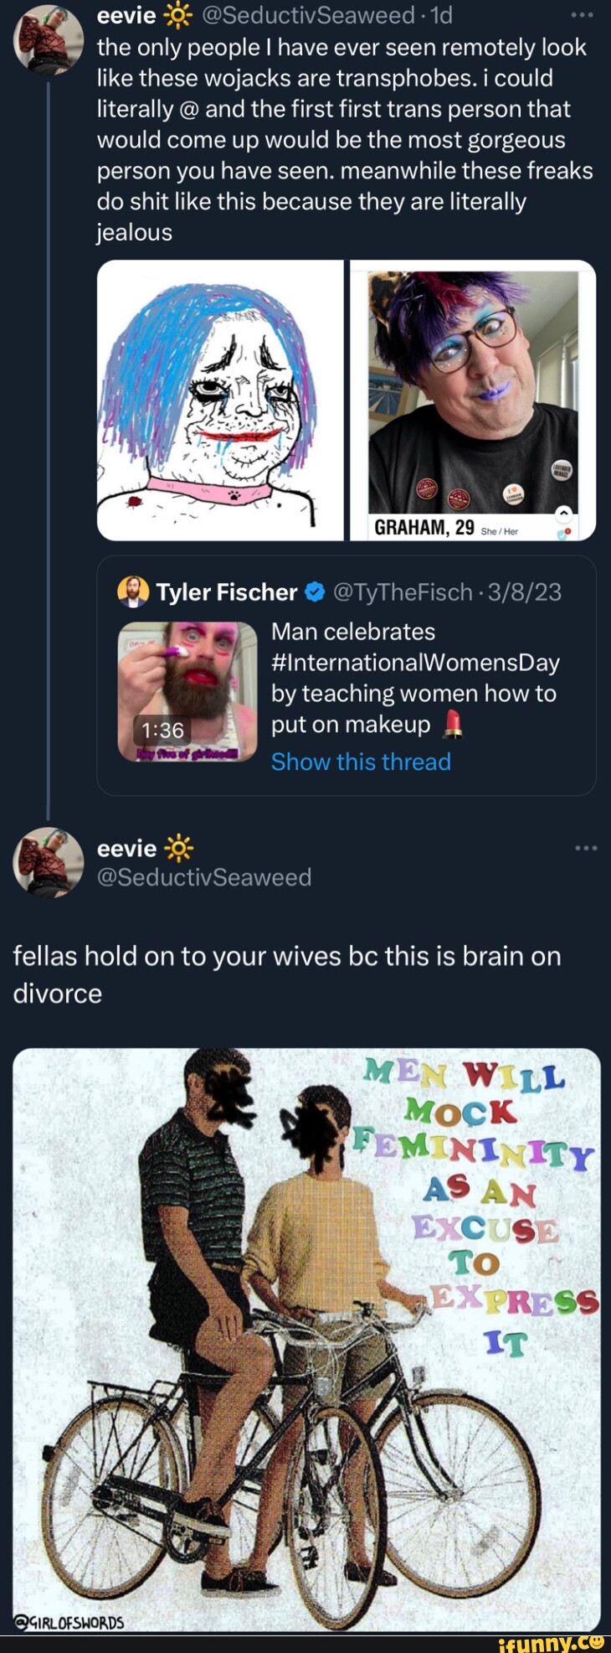Viewport: 611px width, 1653px height.
Task: Click the Tyler Fischer display name
Action: [227, 592]
